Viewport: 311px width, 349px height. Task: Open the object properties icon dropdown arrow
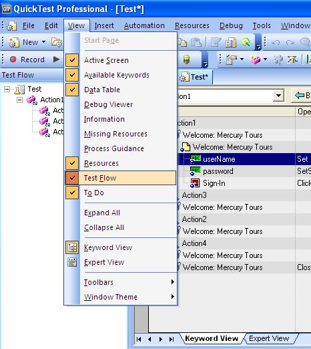coord(242,60)
